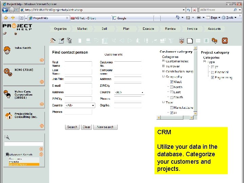Switch to the VG Nett - Dilbert tab
This screenshot has height=183, width=244.
[90, 18]
